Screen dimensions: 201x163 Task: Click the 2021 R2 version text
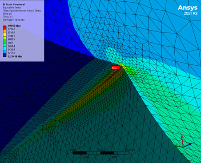coord(191,13)
